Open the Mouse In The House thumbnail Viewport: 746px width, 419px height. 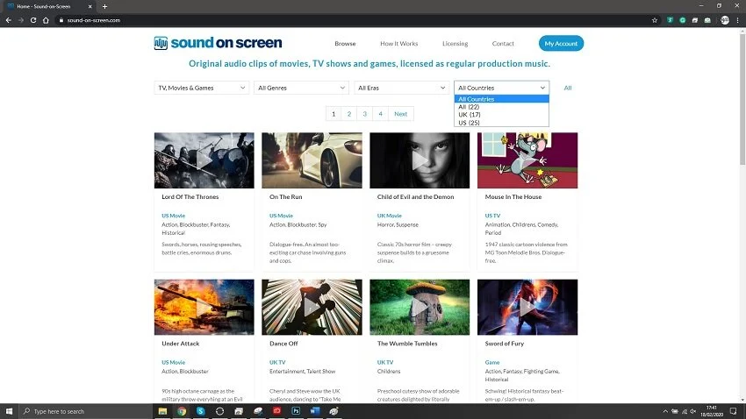point(527,160)
